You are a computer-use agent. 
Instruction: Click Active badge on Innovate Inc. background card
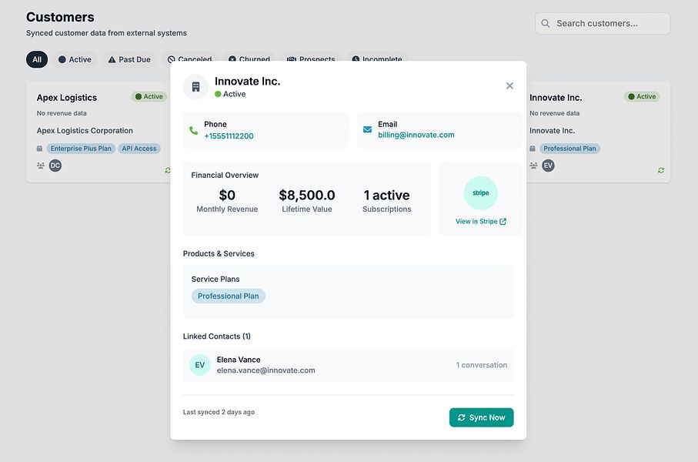click(642, 96)
